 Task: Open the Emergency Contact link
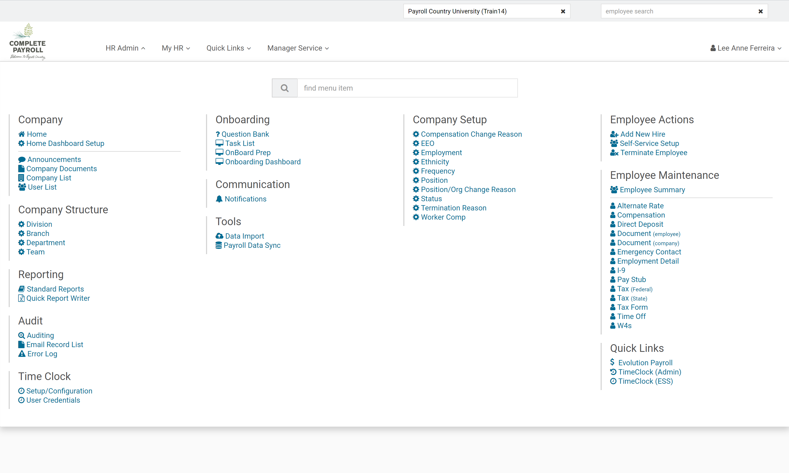649,252
